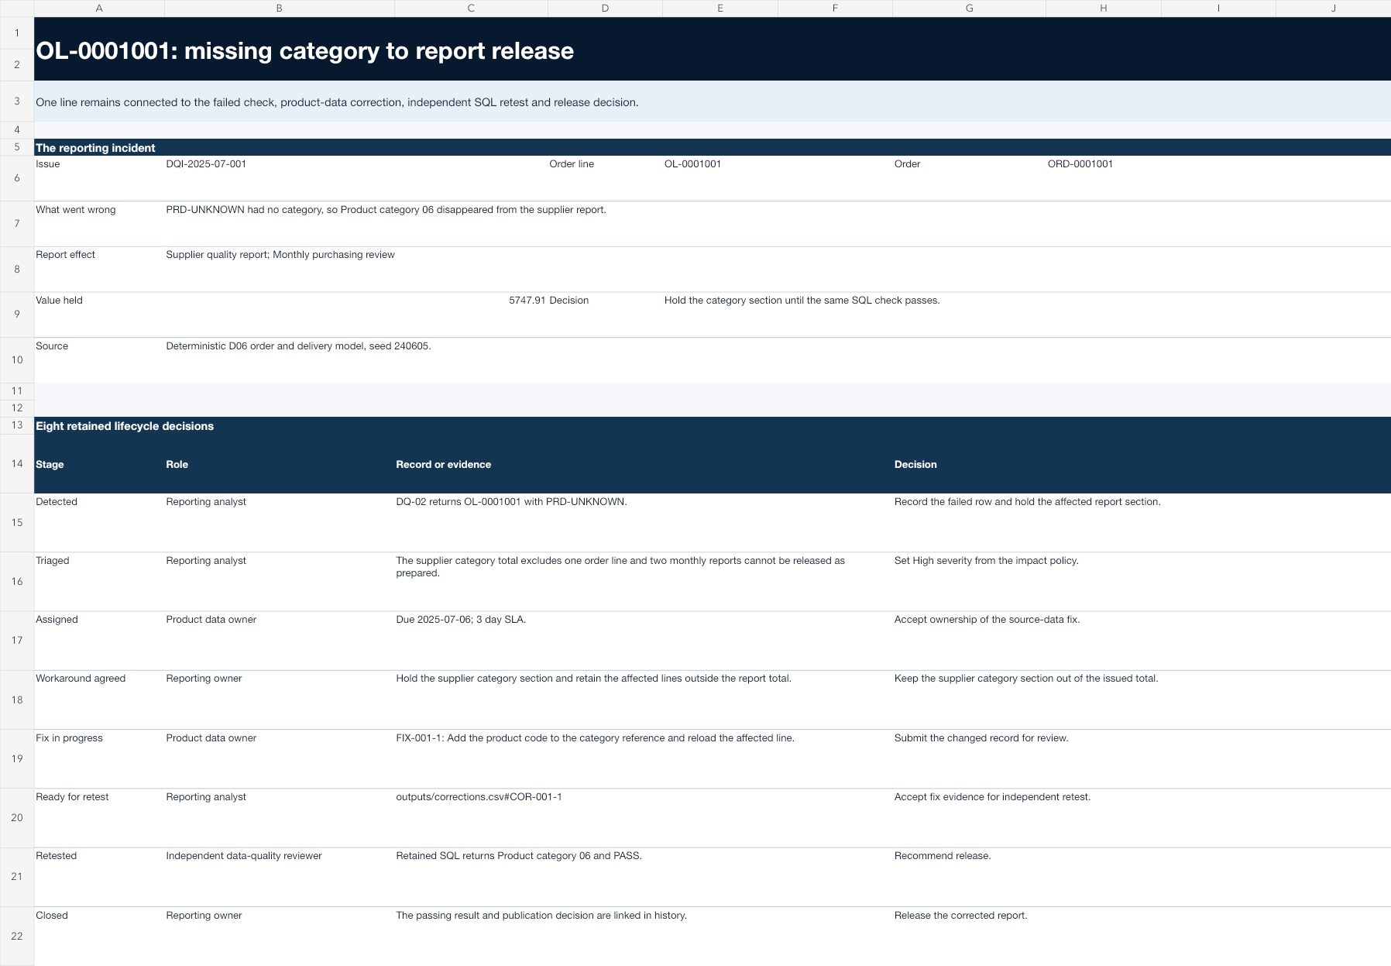This screenshot has height=966, width=1391.
Task: Click 'Eight retained lifecycle decisions' header
Action: click(125, 426)
